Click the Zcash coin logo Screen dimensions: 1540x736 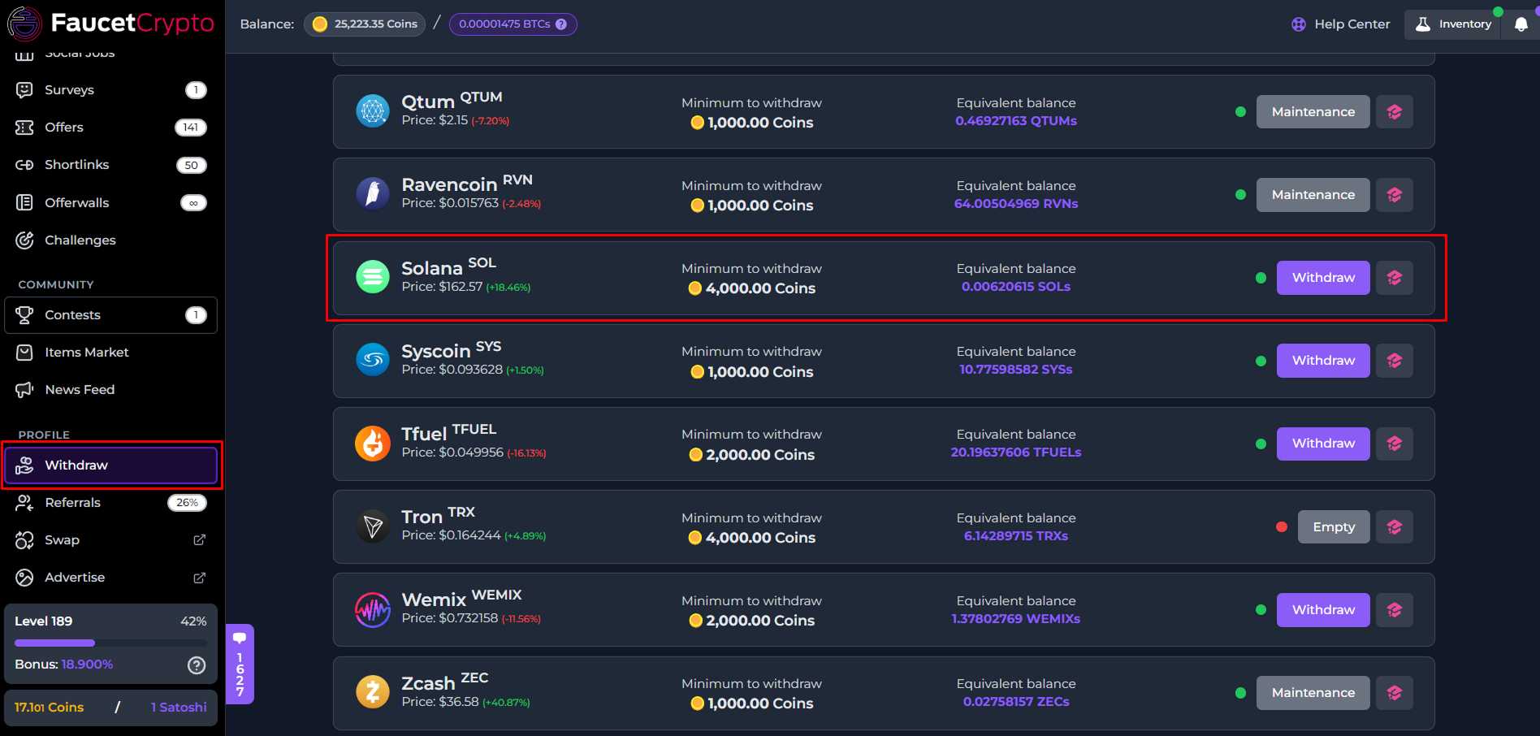pyautogui.click(x=373, y=692)
